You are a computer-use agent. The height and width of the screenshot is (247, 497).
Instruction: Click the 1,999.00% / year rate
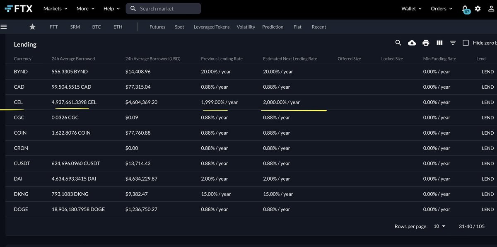click(220, 102)
